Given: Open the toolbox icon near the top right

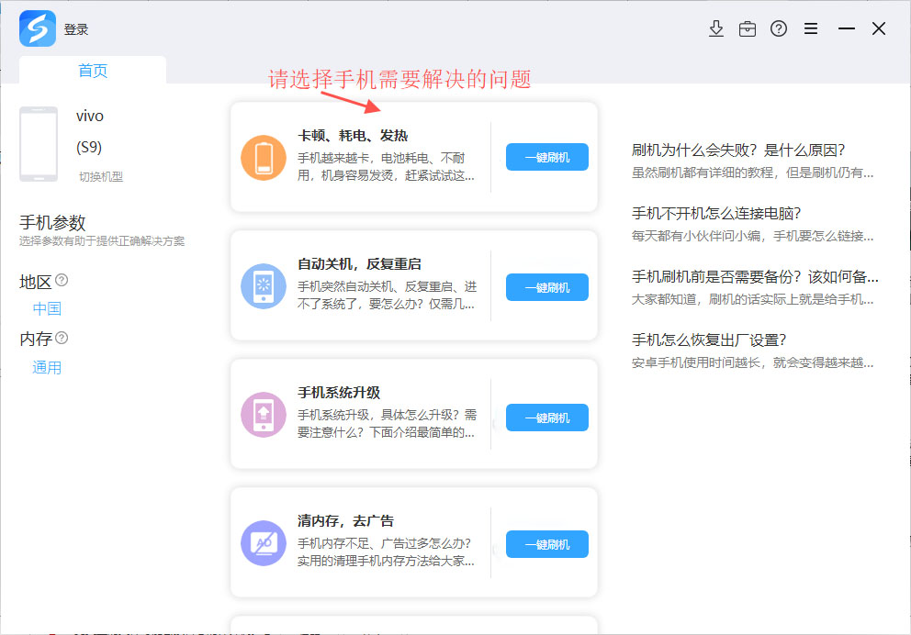Looking at the screenshot, I should pyautogui.click(x=748, y=28).
